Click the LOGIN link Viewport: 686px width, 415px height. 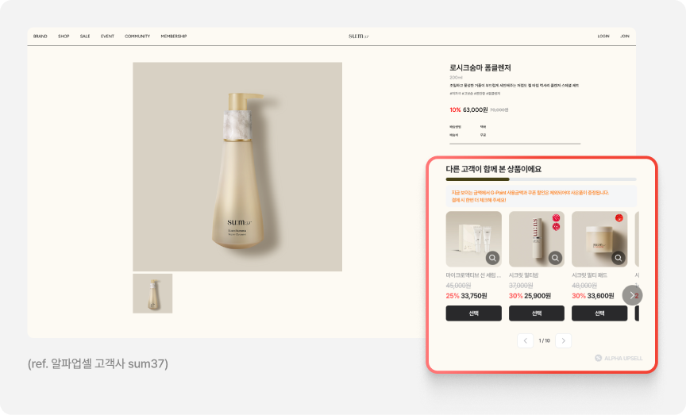point(603,37)
